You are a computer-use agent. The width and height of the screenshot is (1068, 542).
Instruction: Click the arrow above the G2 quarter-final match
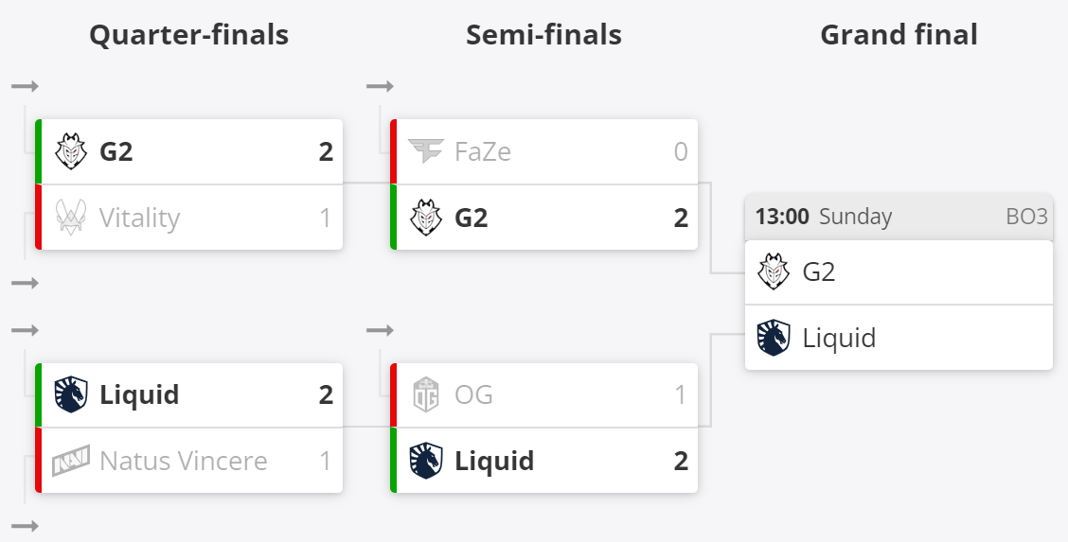coord(26,87)
